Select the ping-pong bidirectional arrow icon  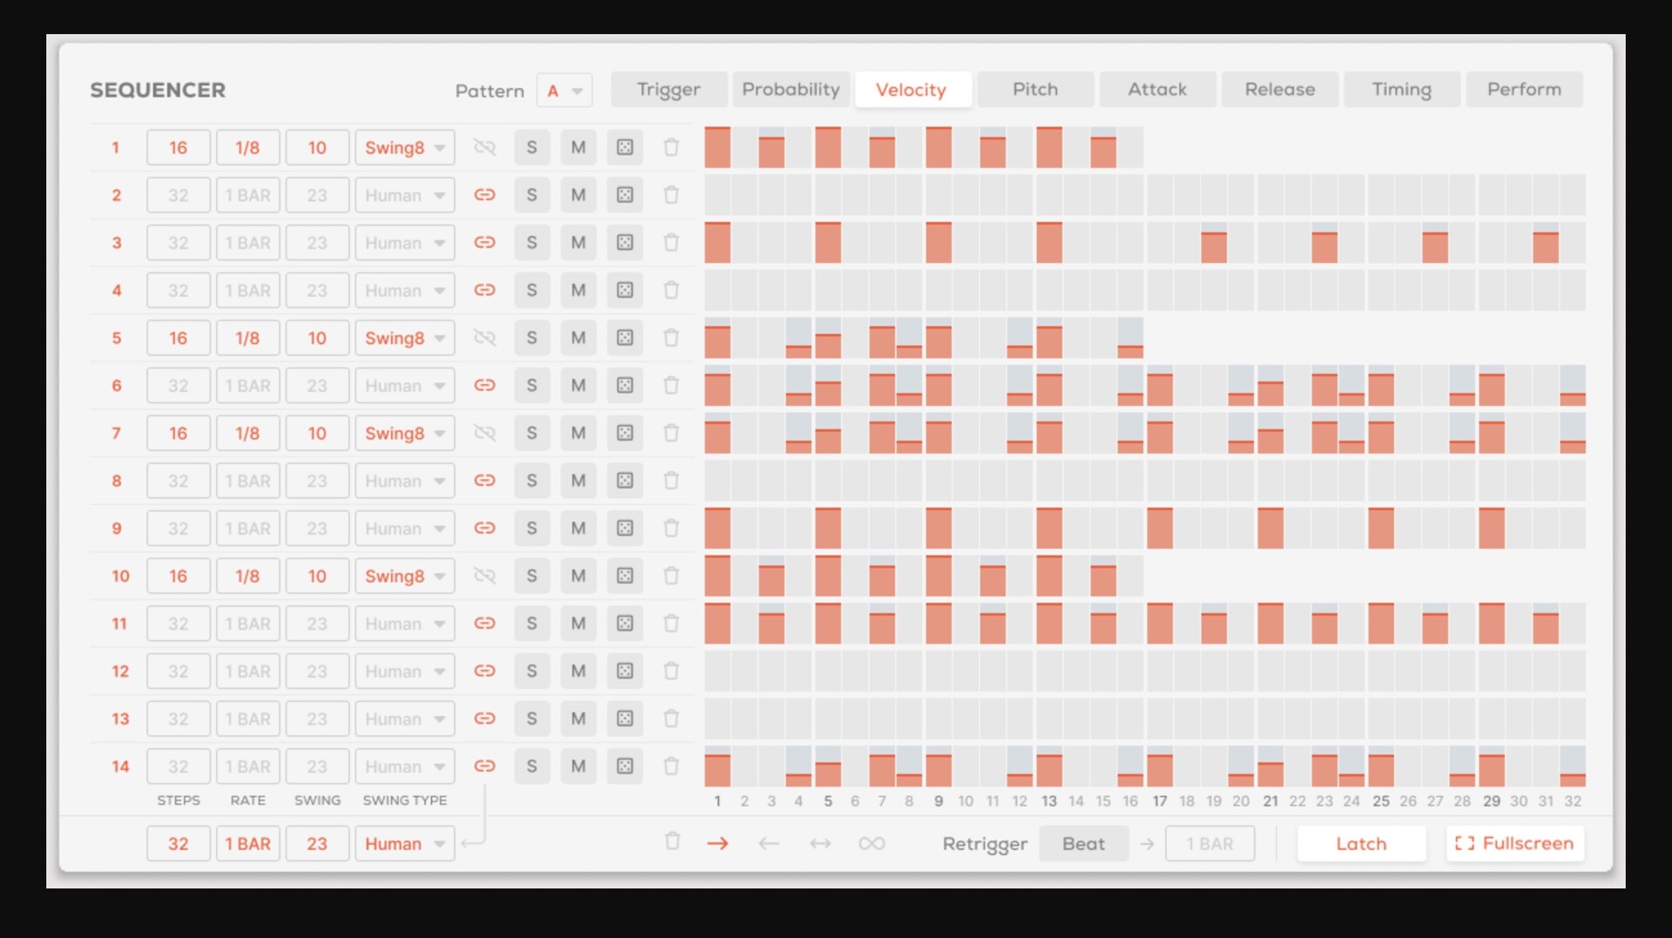pos(820,843)
